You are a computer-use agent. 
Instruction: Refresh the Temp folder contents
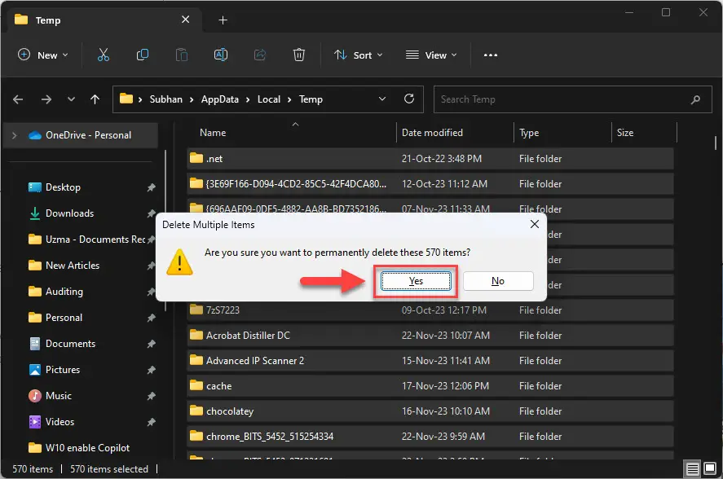(x=409, y=99)
